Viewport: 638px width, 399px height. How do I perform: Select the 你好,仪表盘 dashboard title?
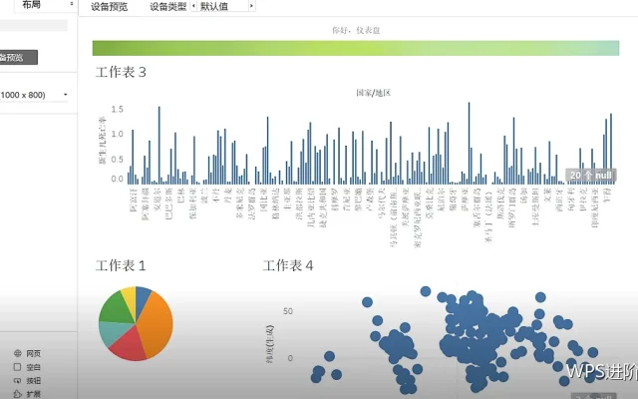pyautogui.click(x=356, y=30)
